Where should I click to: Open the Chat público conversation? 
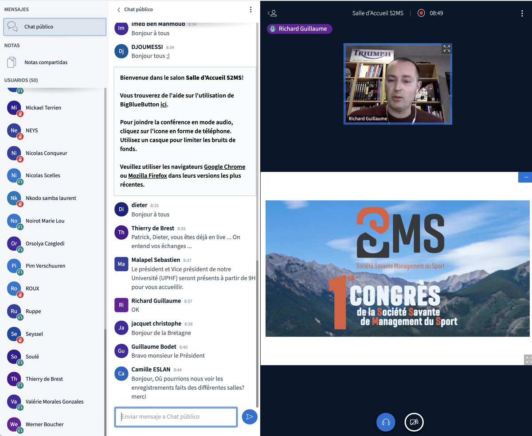click(x=55, y=27)
